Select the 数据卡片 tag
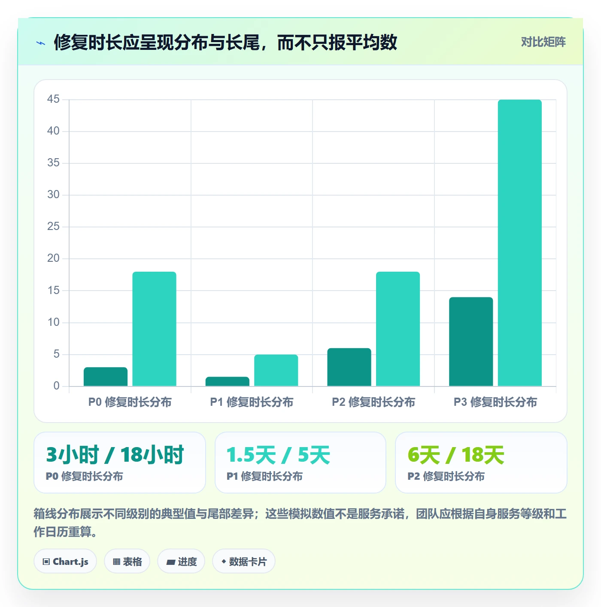This screenshot has height=607, width=601. click(x=244, y=561)
